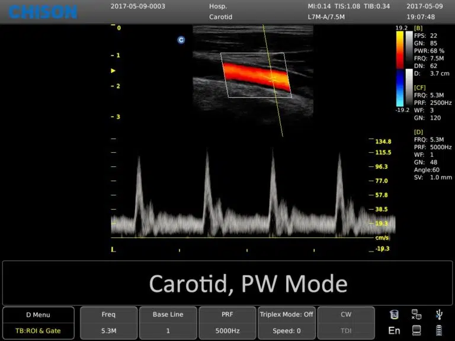Click the yellow focus position arrow on depth scale
Viewport: 455px width, 341px height.
pos(114,70)
